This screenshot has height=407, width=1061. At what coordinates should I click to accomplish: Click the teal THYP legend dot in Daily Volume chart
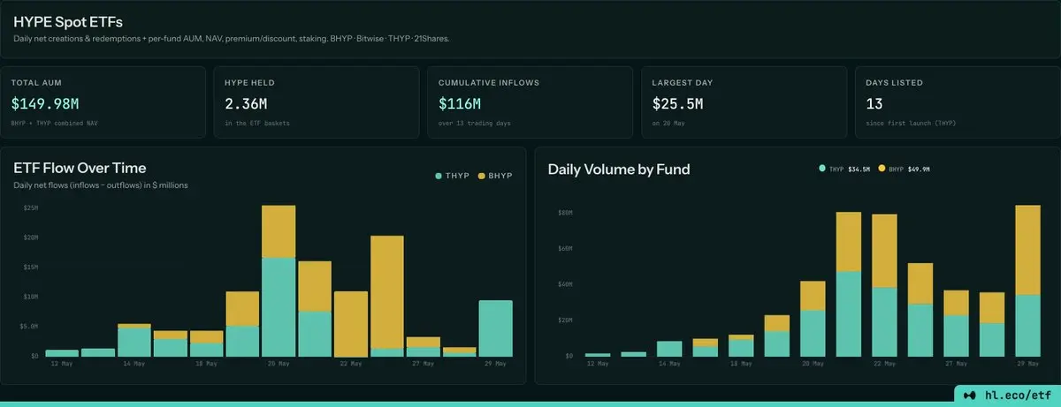coord(822,168)
